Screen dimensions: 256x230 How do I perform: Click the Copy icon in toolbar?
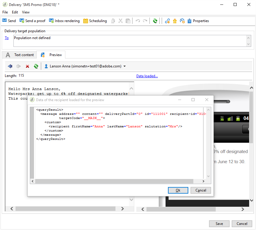(113, 21)
